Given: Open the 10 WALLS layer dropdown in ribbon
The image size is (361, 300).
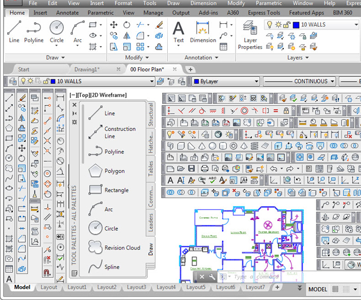Looking at the screenshot, I should tap(356, 24).
